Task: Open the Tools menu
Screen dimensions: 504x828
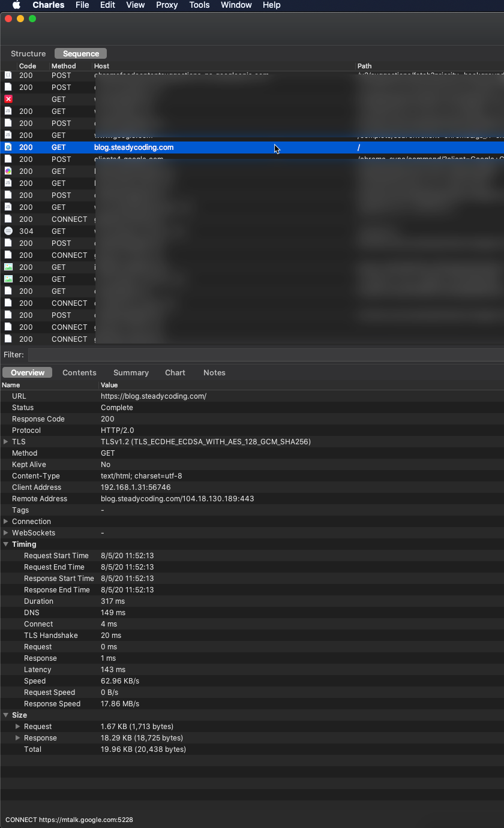Action: coord(199,5)
